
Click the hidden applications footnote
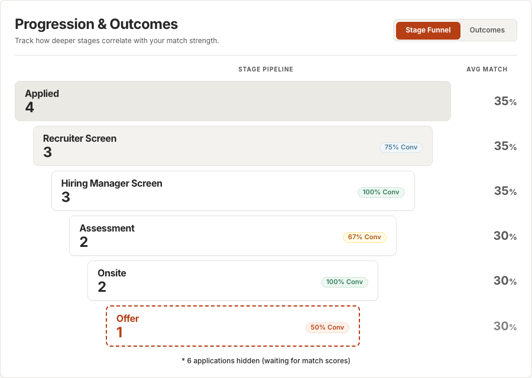(x=266, y=360)
